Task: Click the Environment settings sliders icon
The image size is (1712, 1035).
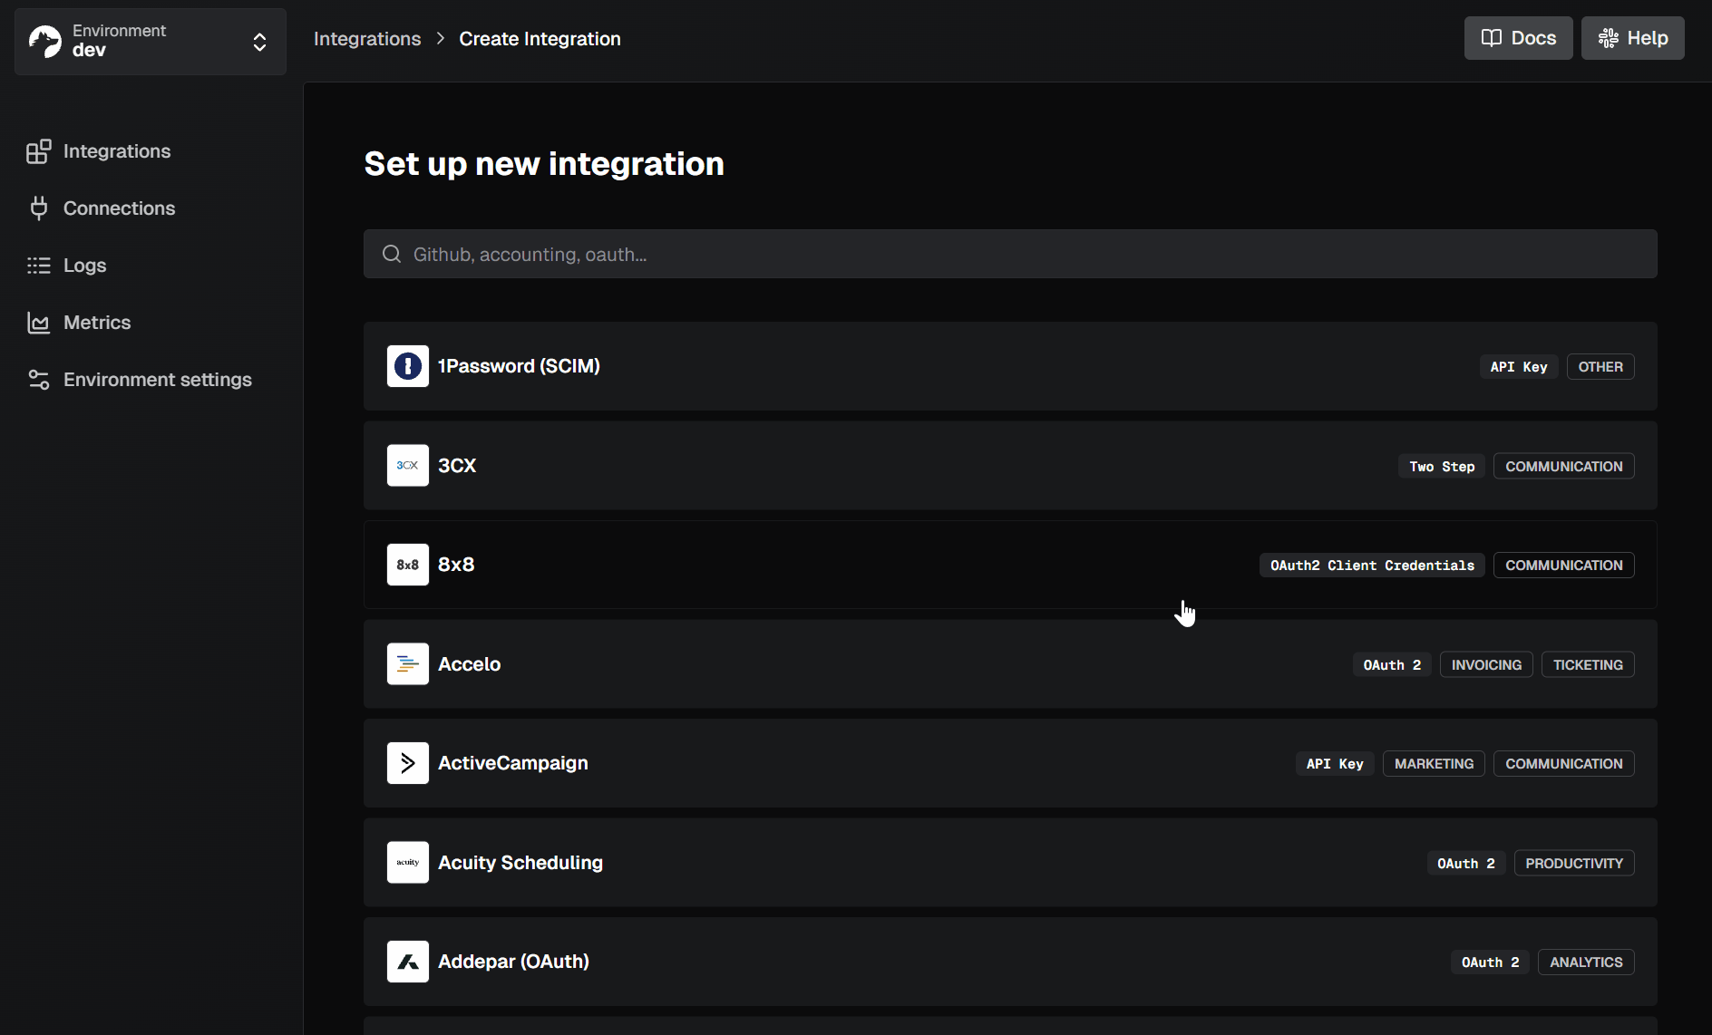Action: pyautogui.click(x=38, y=380)
